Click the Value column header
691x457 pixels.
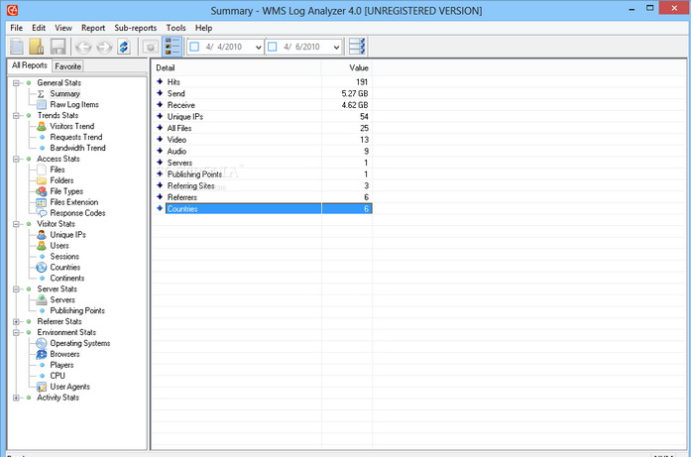pyautogui.click(x=347, y=67)
